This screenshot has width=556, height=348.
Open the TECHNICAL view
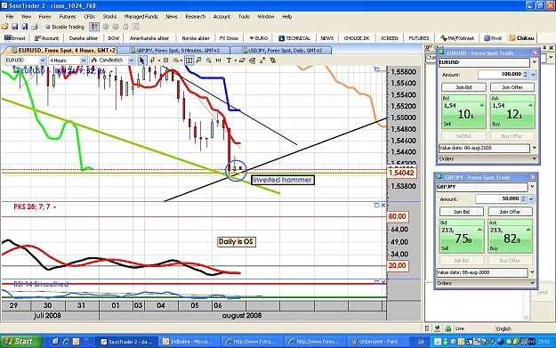[294, 38]
